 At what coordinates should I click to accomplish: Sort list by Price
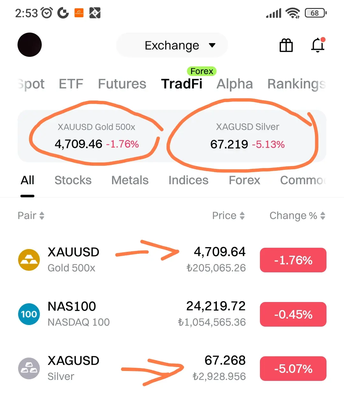(x=228, y=216)
